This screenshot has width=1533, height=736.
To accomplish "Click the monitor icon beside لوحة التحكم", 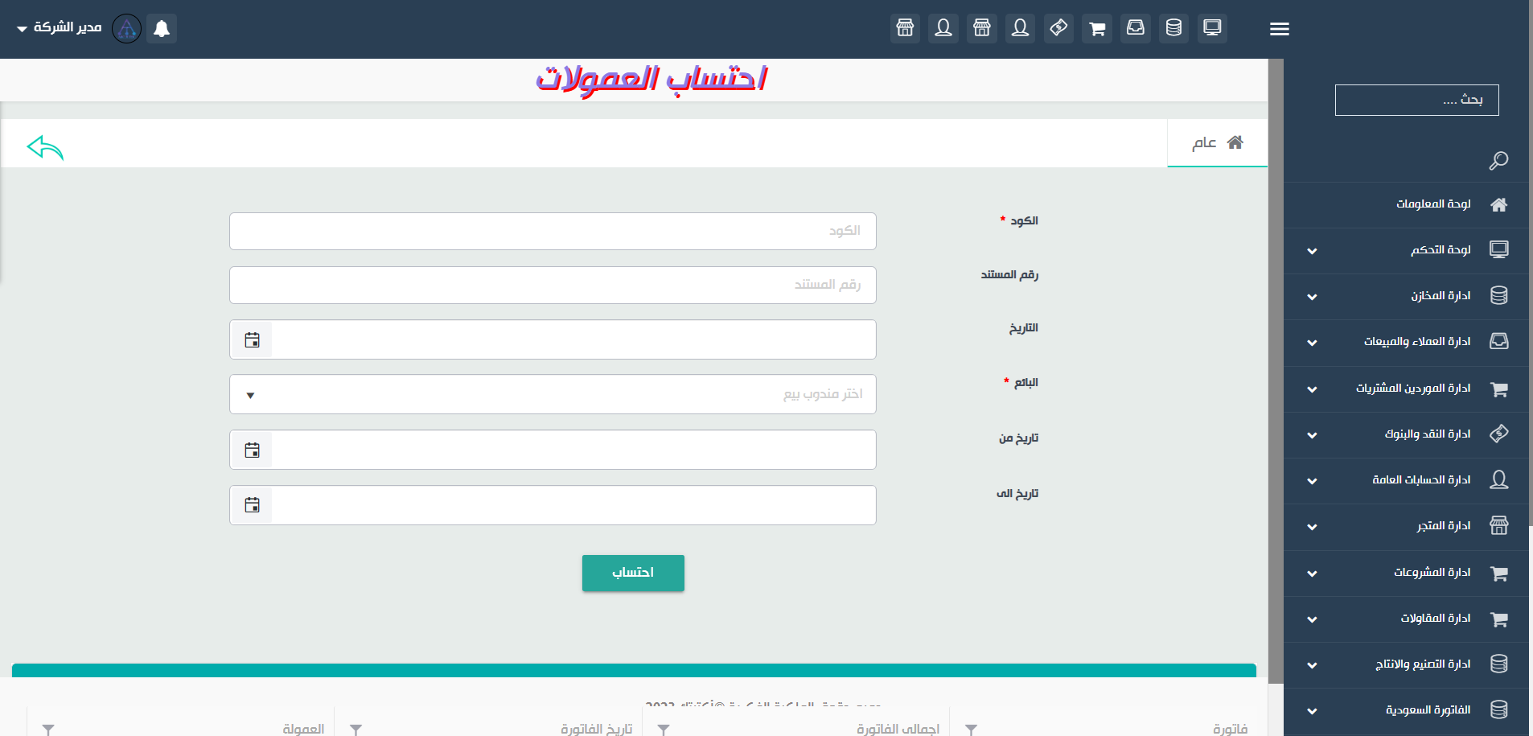I will tap(1498, 249).
